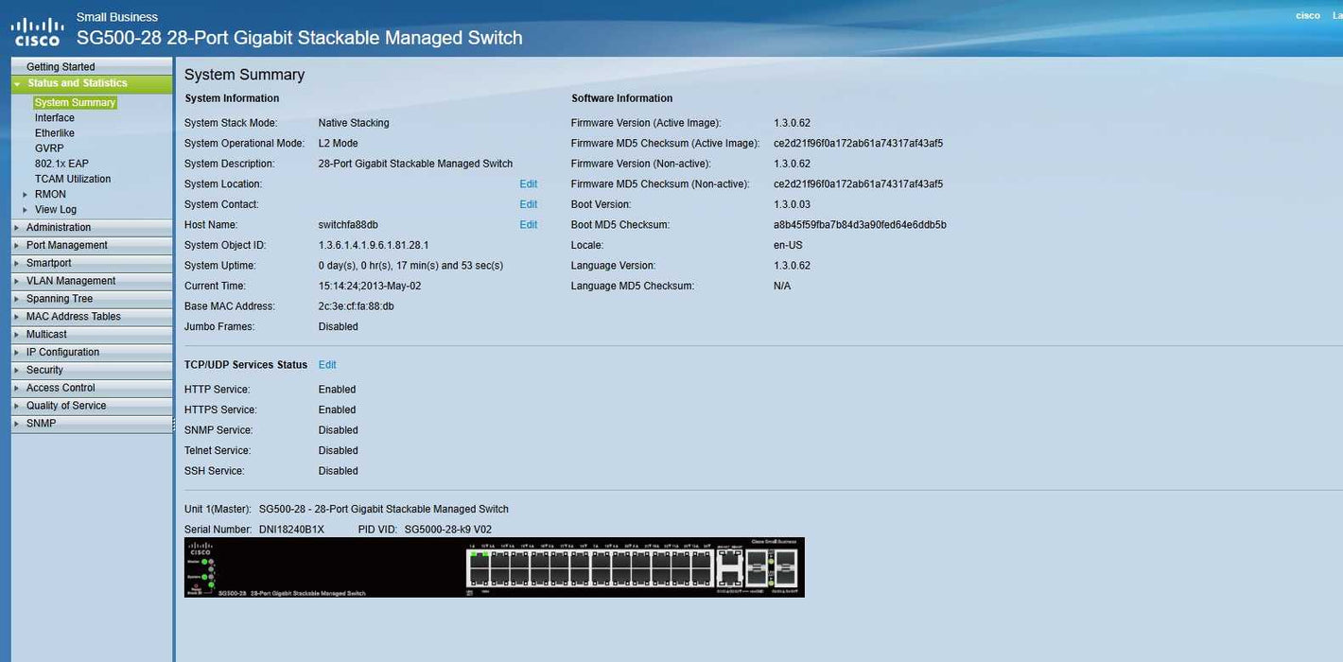Edit the System Contact
1343x662 pixels.
pyautogui.click(x=528, y=204)
